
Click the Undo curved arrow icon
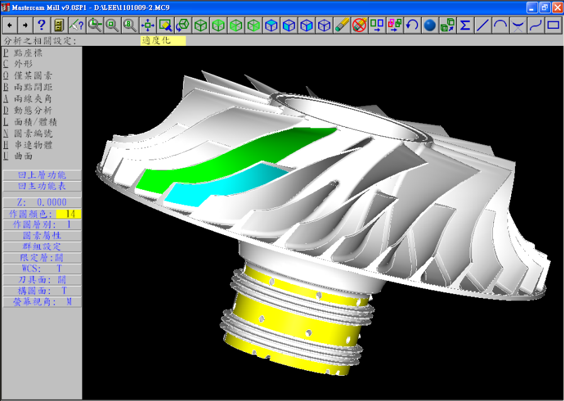[412, 25]
